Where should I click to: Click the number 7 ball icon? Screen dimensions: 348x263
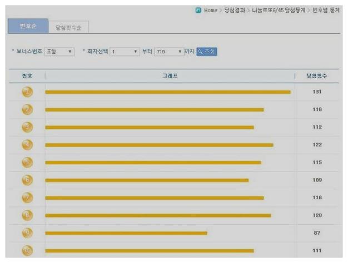coord(28,198)
